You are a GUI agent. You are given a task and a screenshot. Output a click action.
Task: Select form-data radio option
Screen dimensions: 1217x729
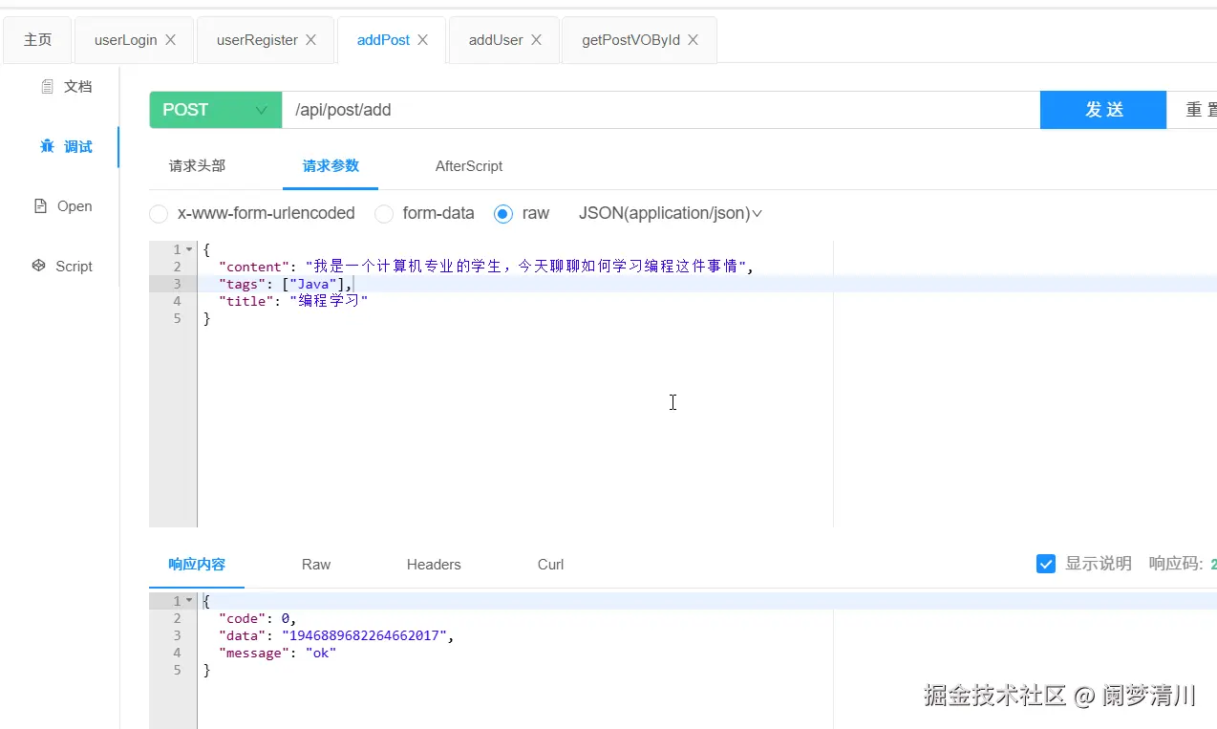(384, 214)
